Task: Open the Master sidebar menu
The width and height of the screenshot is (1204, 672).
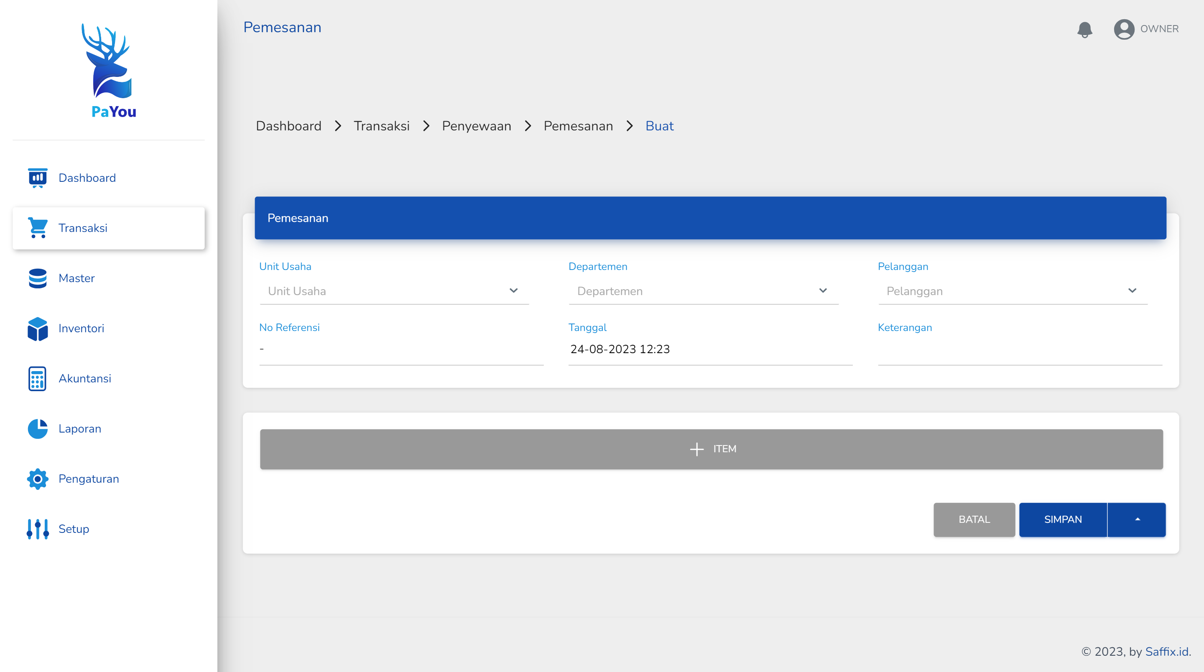Action: click(x=109, y=278)
